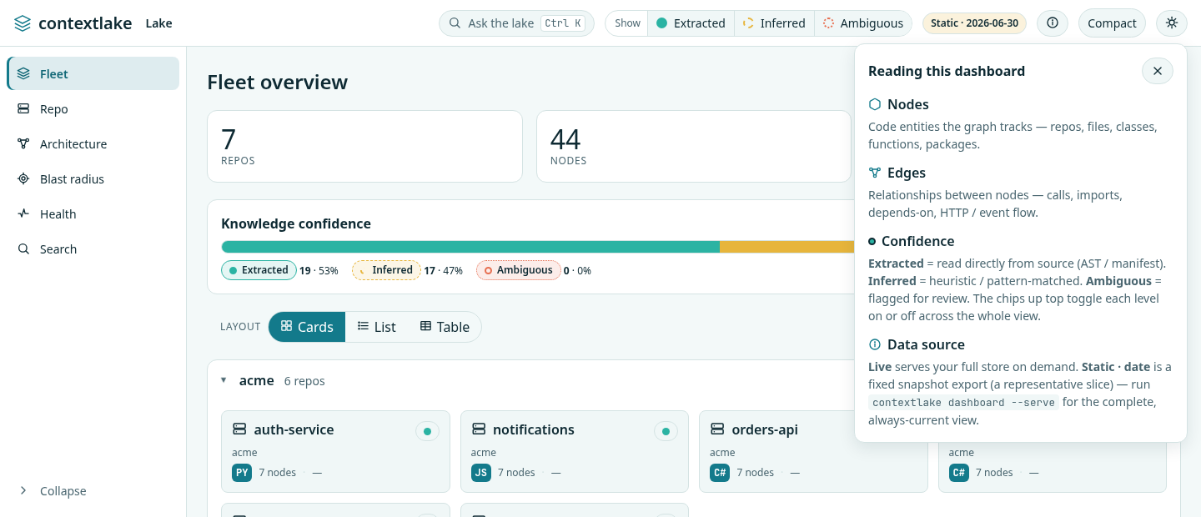Open the auth-service repo card
Image resolution: width=1201 pixels, height=517 pixels.
(x=335, y=451)
